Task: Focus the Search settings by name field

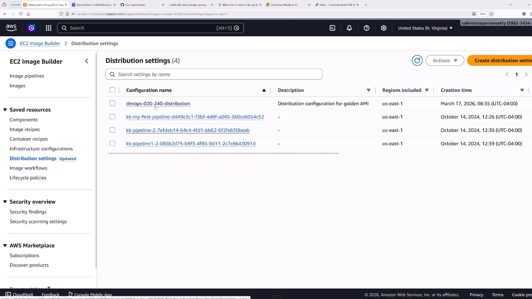Action: (214, 74)
